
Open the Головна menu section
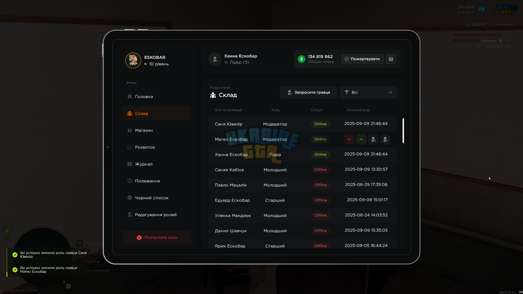point(157,97)
